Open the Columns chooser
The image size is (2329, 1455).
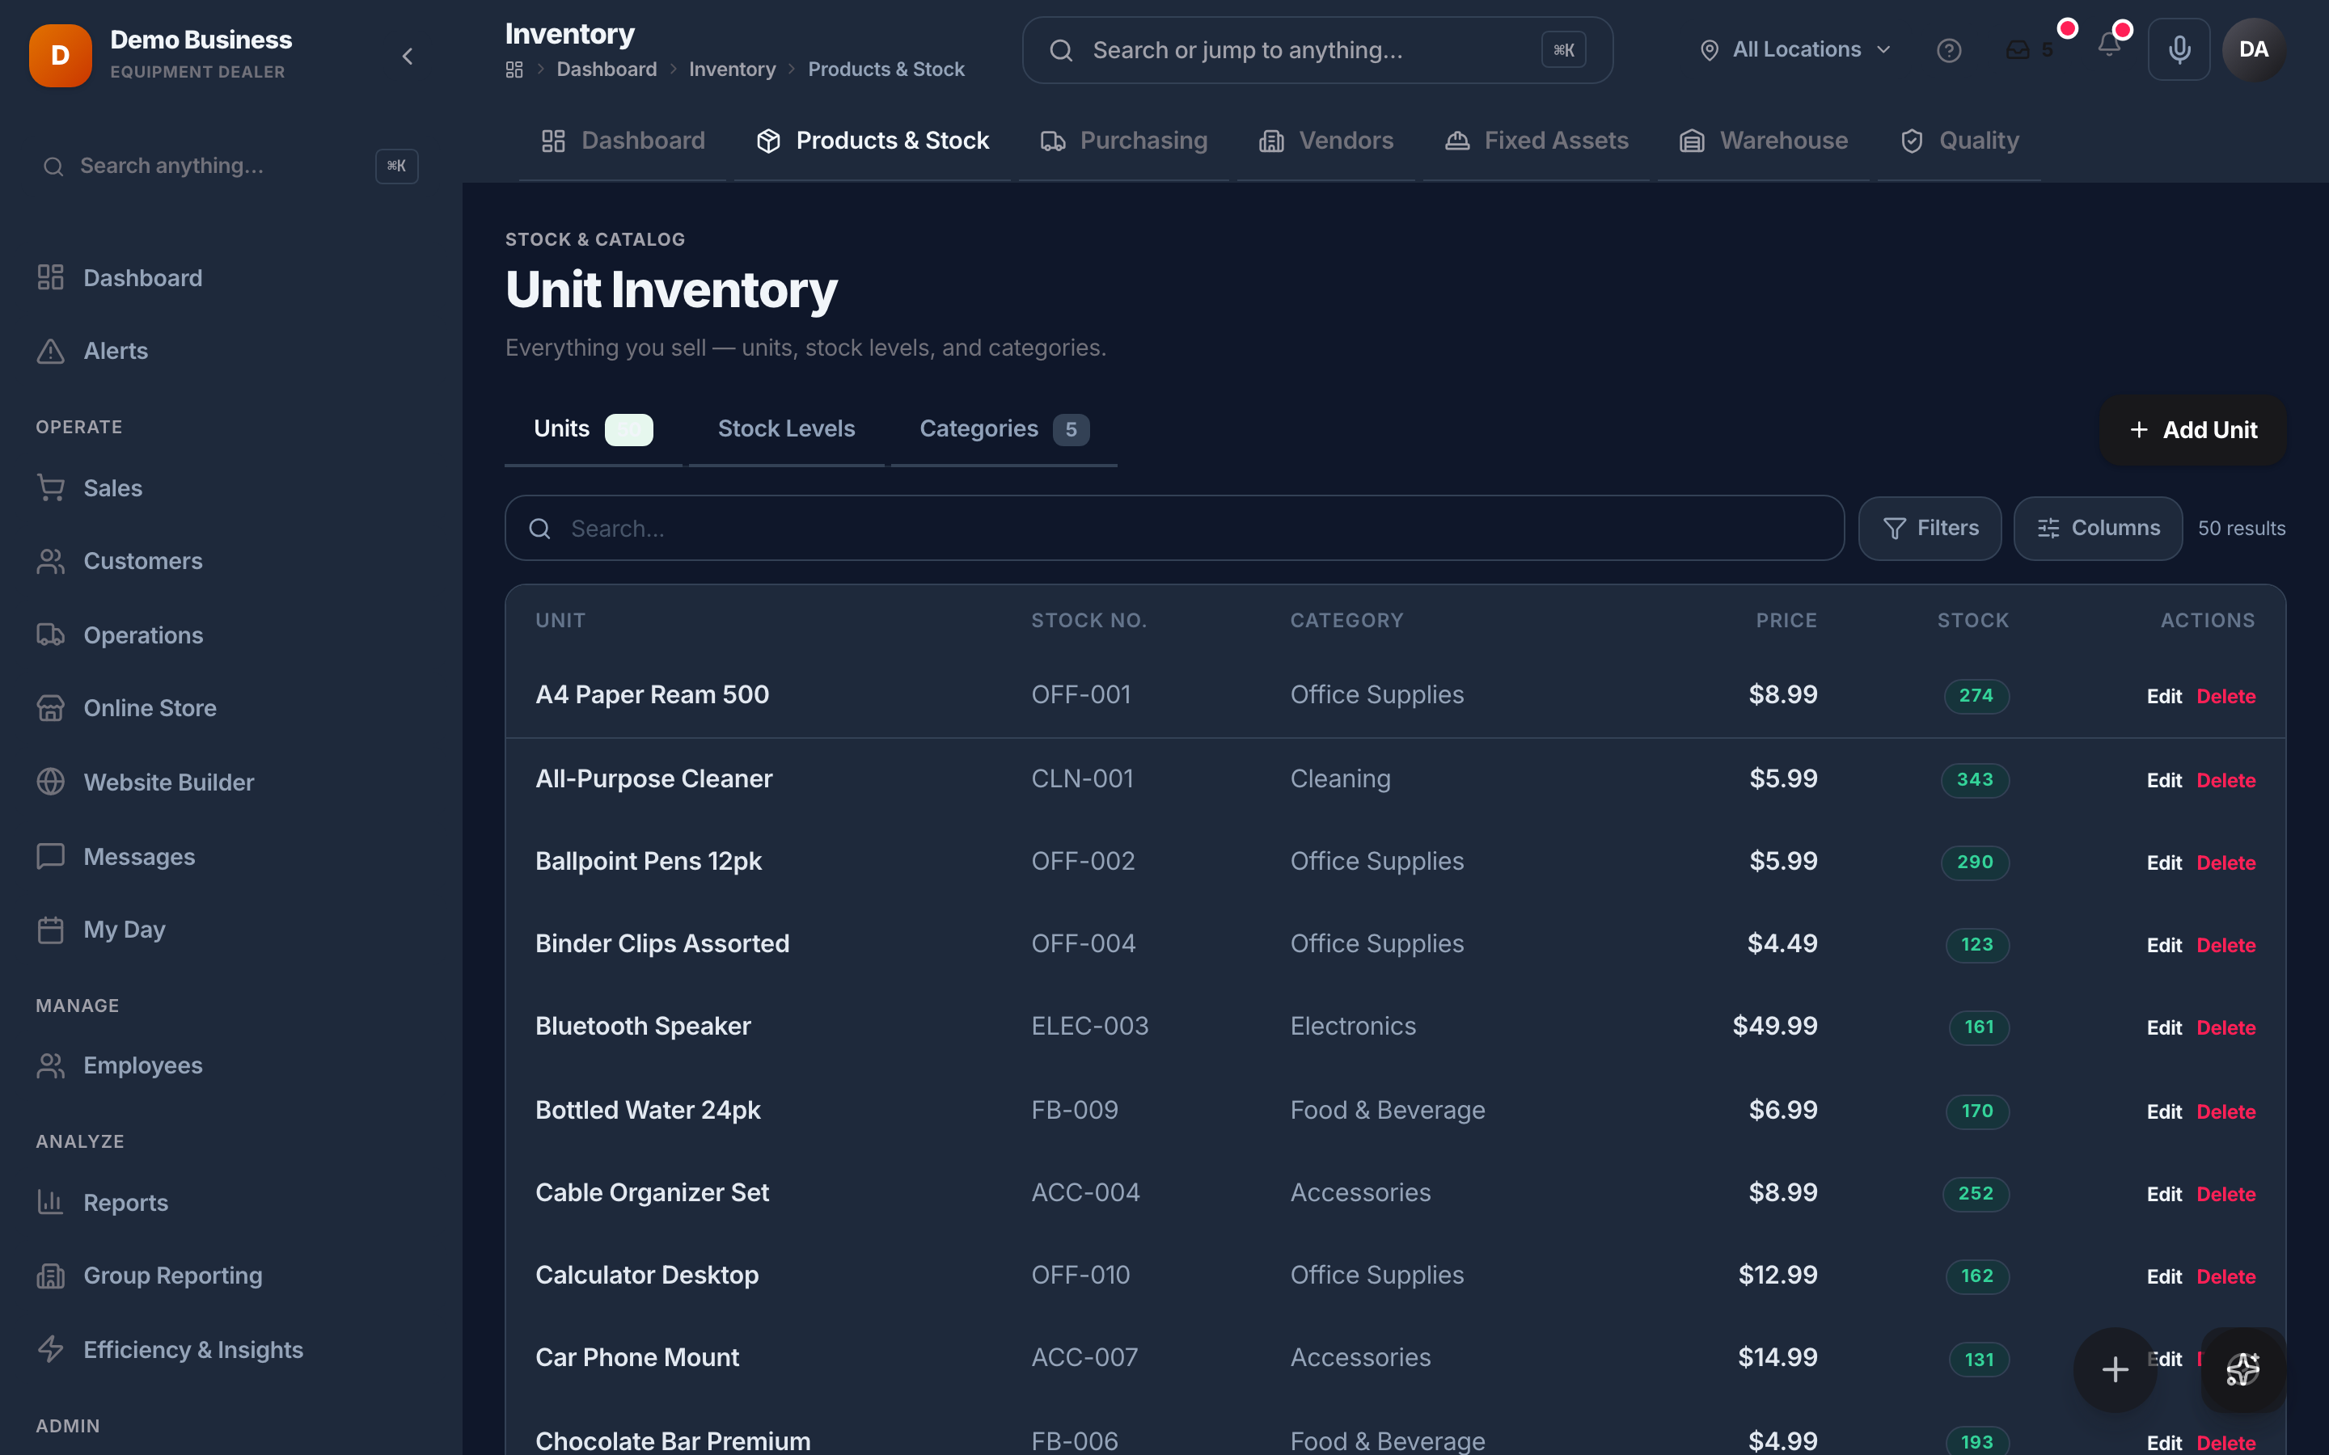[x=2098, y=529]
